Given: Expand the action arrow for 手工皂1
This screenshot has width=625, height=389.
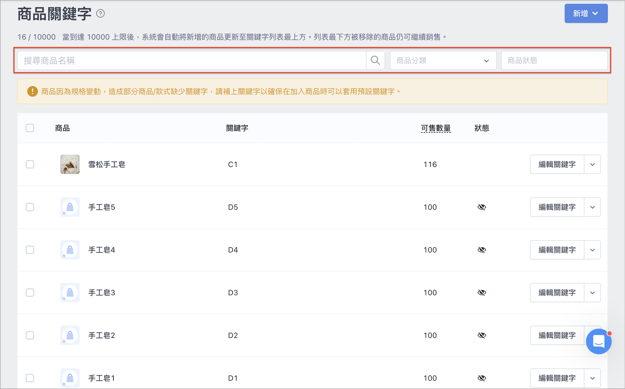Looking at the screenshot, I should click(592, 378).
